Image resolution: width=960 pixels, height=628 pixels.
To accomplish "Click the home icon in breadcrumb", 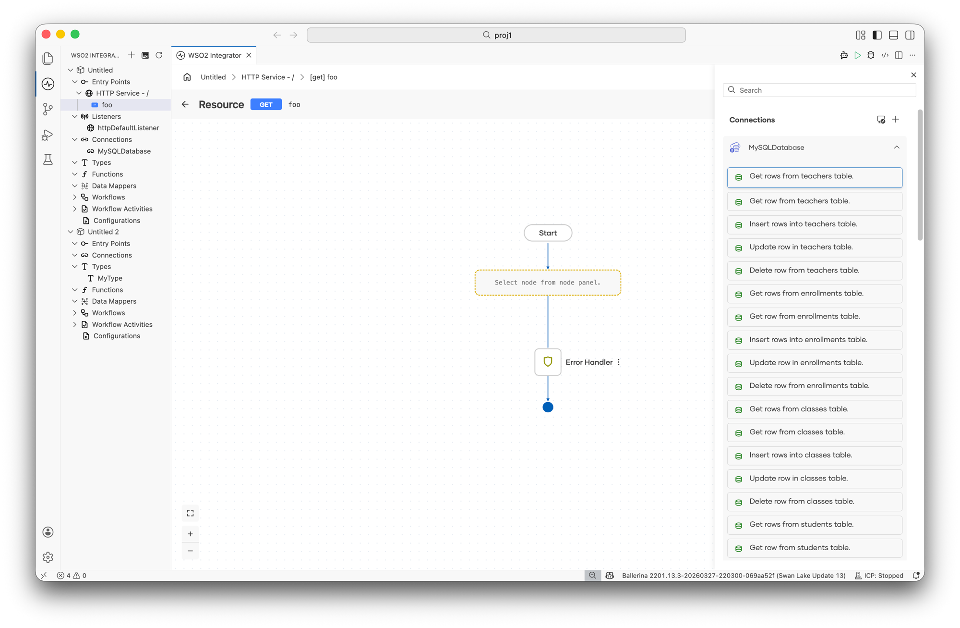I will click(187, 77).
